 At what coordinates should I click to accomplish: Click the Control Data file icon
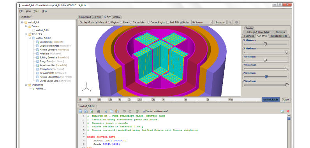coord(37,42)
